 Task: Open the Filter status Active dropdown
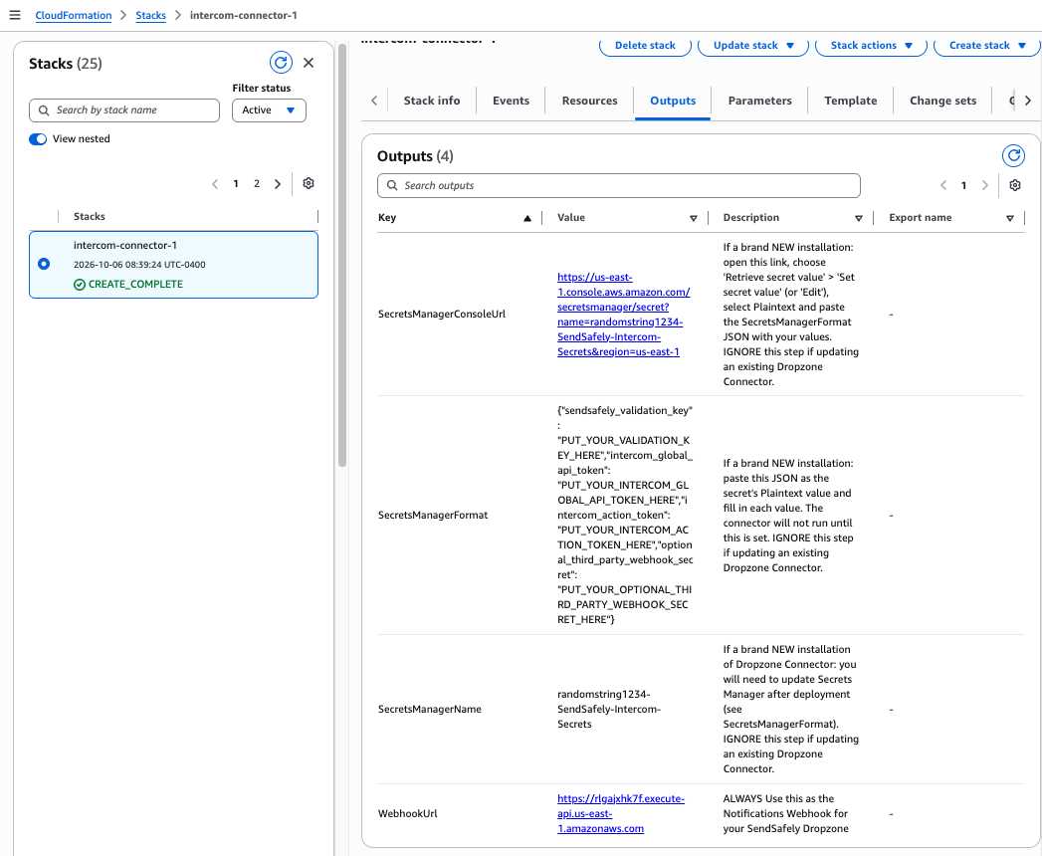[x=269, y=110]
